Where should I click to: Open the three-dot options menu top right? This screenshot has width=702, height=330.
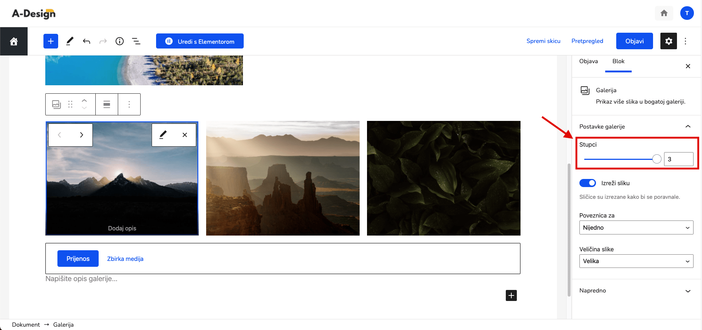(x=685, y=41)
